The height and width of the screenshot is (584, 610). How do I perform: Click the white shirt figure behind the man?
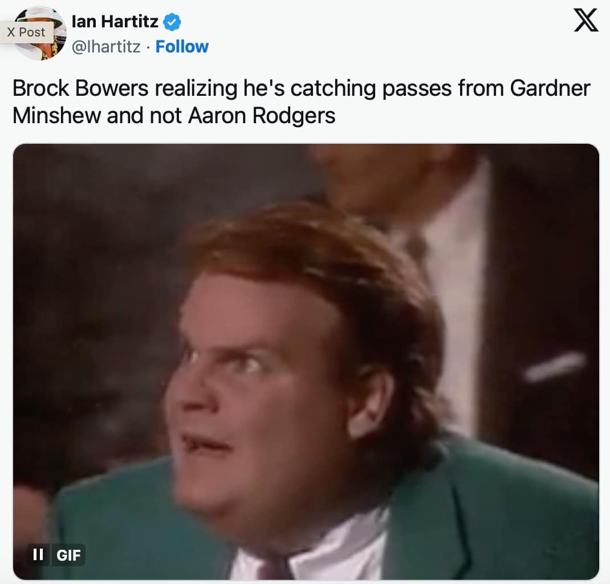coord(455,273)
